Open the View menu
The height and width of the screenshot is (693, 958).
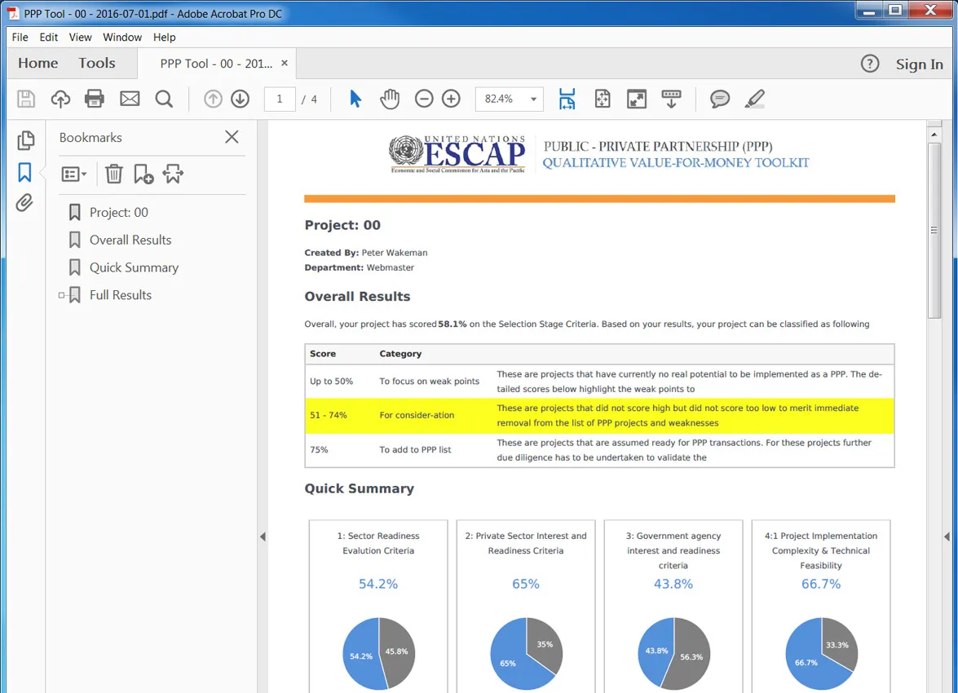coord(80,38)
